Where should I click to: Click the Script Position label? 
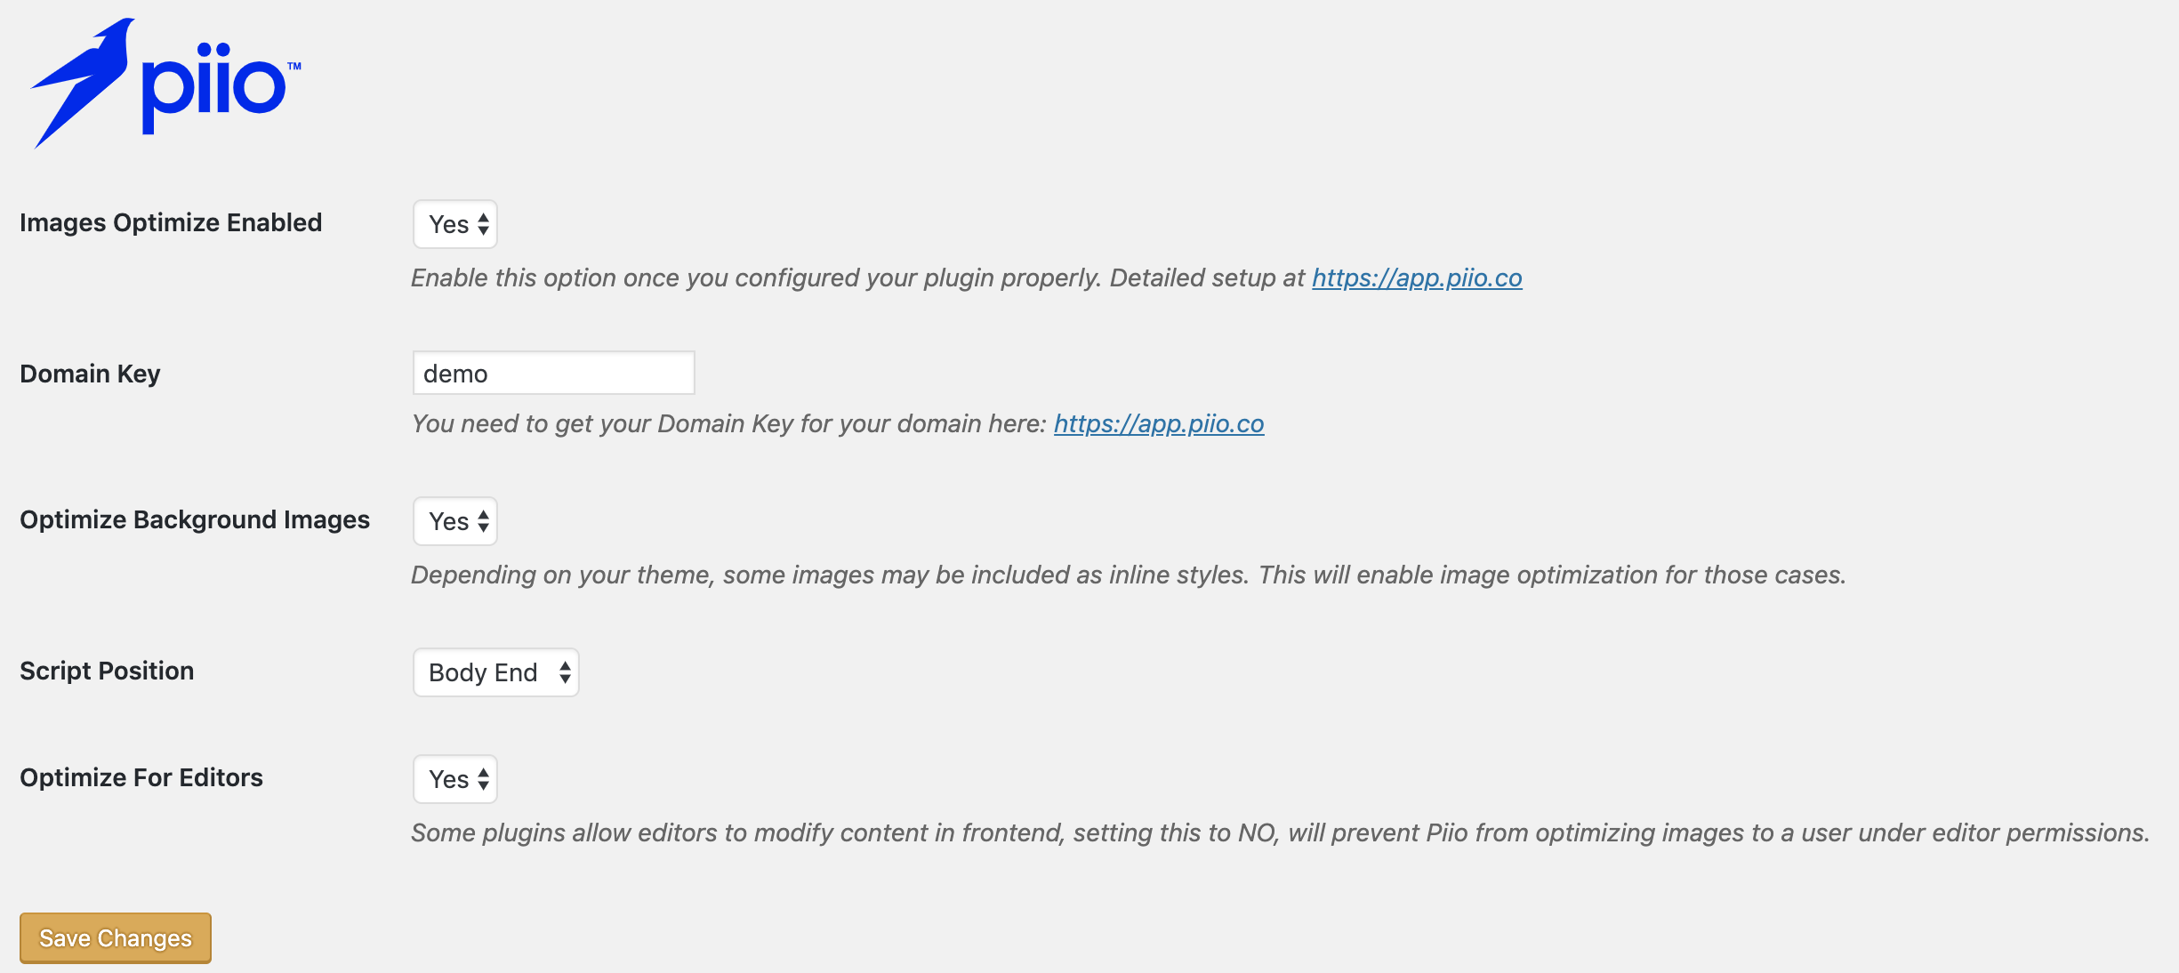pyautogui.click(x=107, y=671)
